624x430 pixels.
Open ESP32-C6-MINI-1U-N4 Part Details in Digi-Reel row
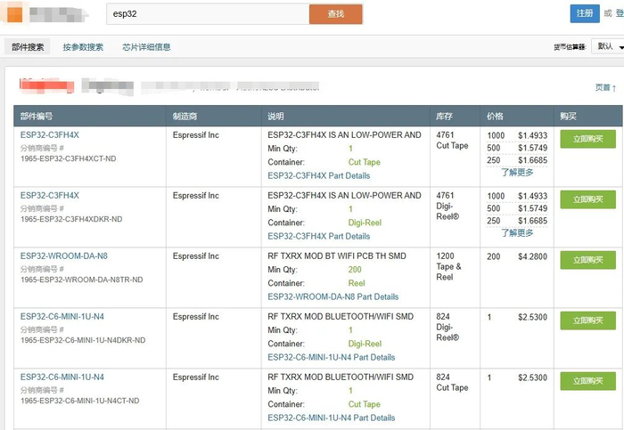[x=332, y=357]
